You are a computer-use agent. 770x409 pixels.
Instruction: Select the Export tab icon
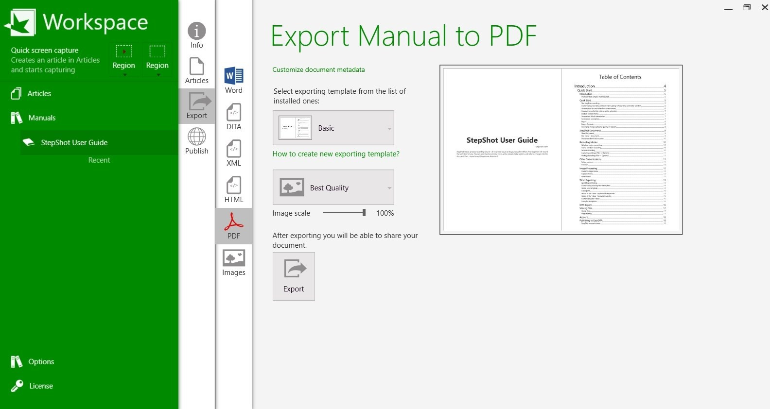click(x=197, y=106)
